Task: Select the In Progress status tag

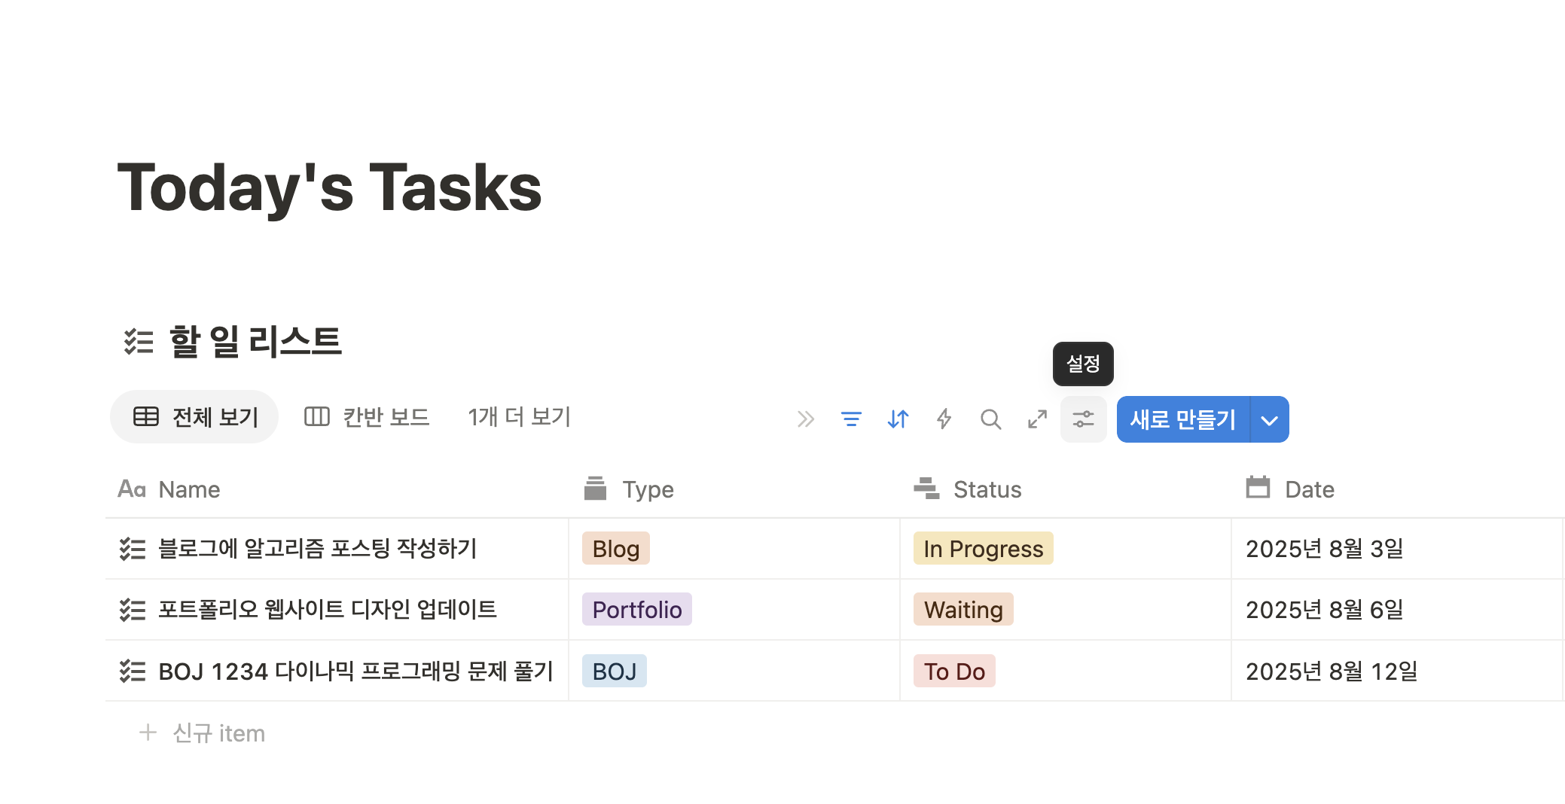Action: (982, 549)
